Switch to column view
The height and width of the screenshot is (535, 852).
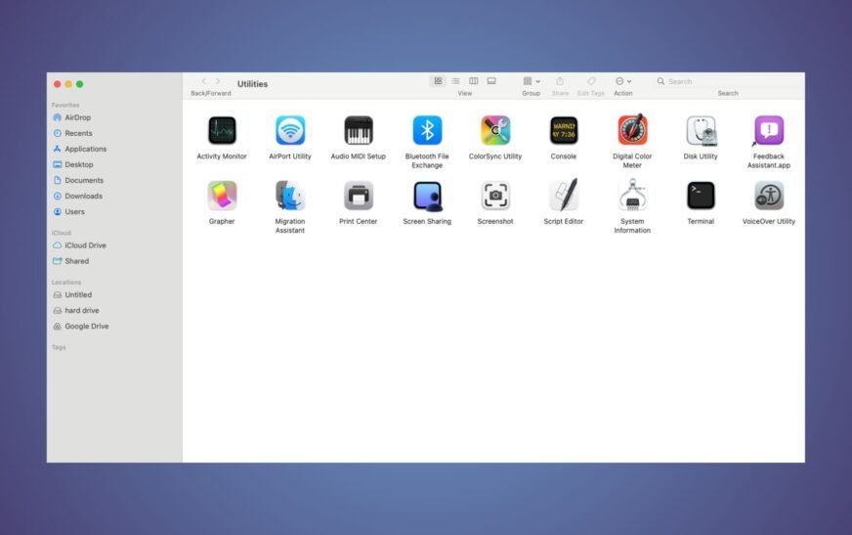coord(473,81)
